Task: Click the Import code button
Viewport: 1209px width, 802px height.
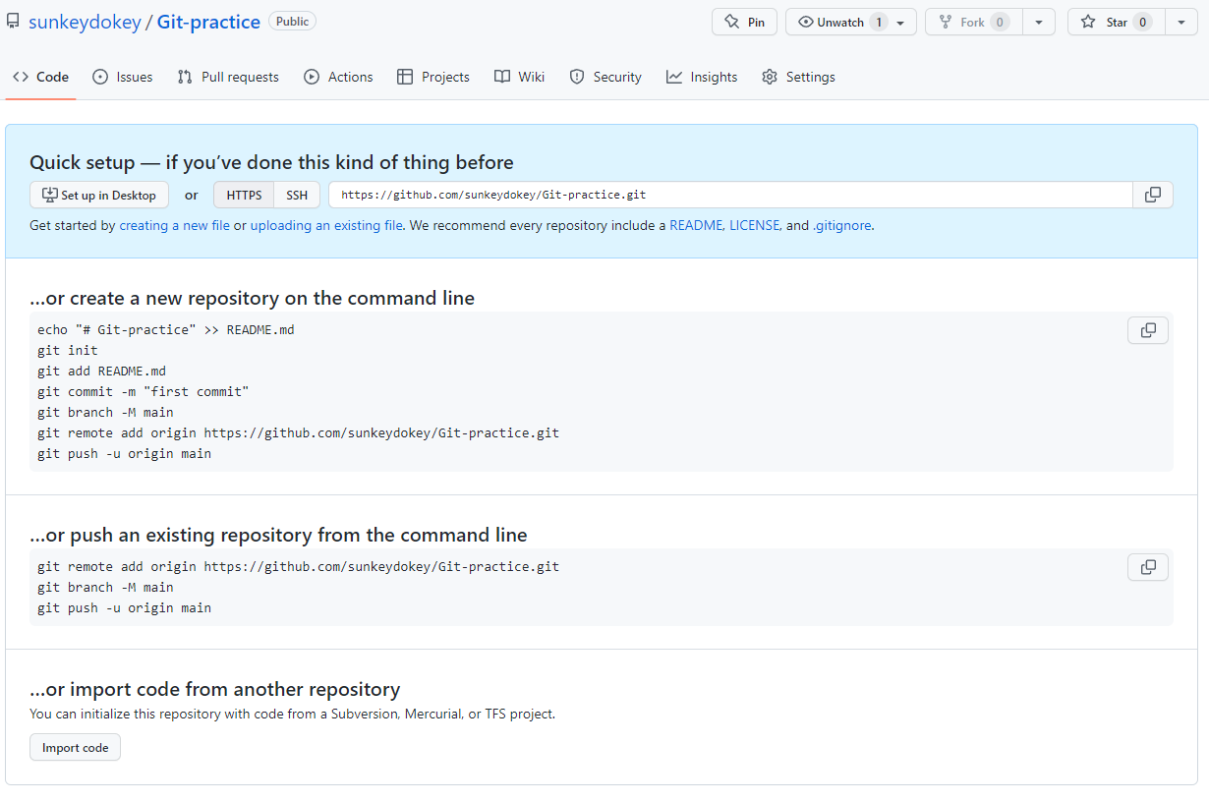Action: pyautogui.click(x=75, y=747)
